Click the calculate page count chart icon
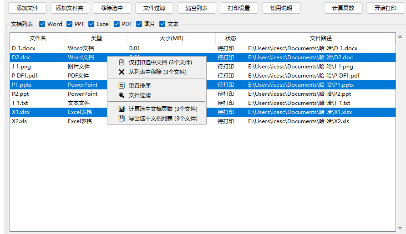Image resolution: width=406 pixels, height=234 pixels. pyautogui.click(x=122, y=109)
